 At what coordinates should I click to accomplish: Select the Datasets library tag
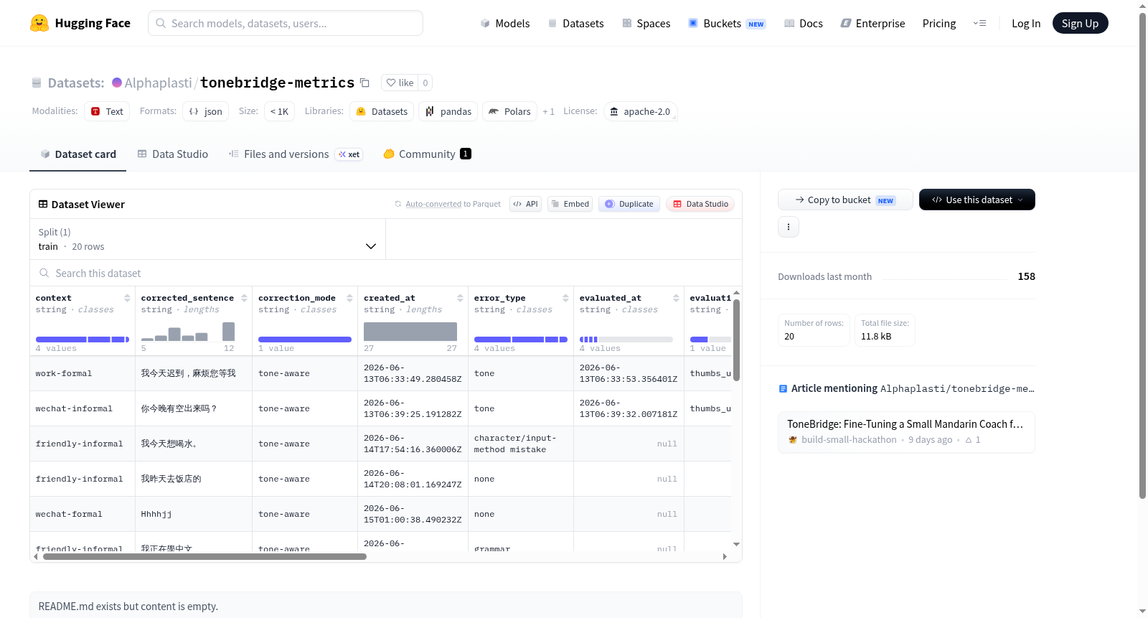tap(382, 111)
